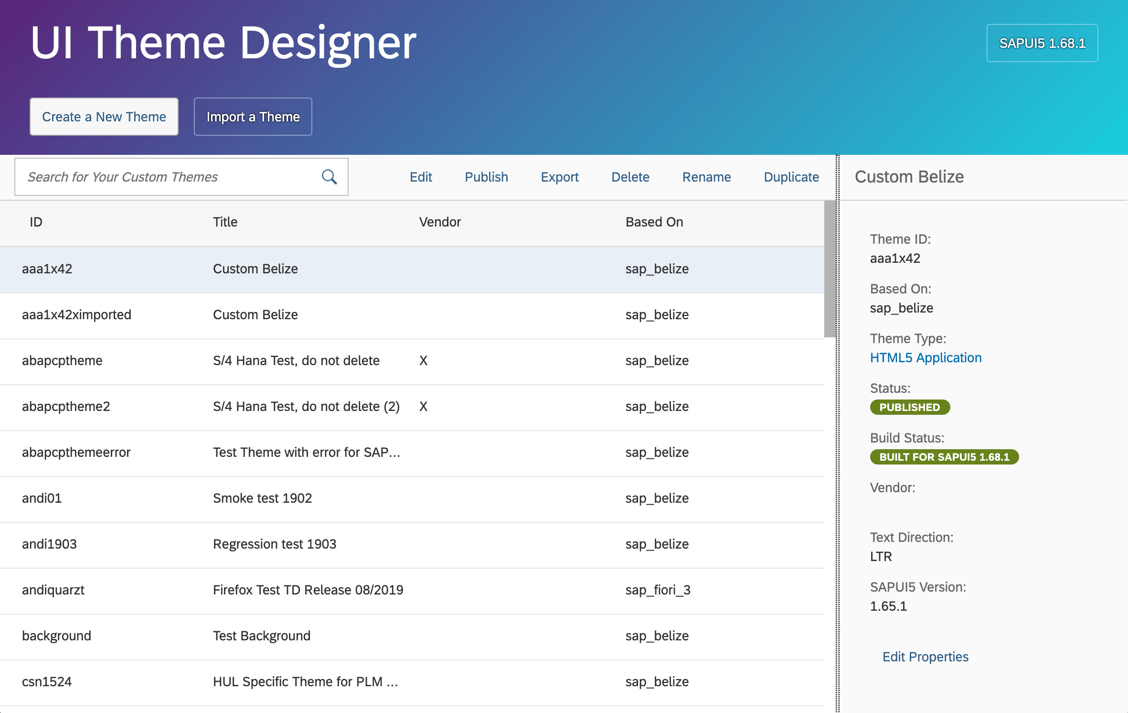Click title Test Background
The image size is (1128, 713).
(262, 636)
